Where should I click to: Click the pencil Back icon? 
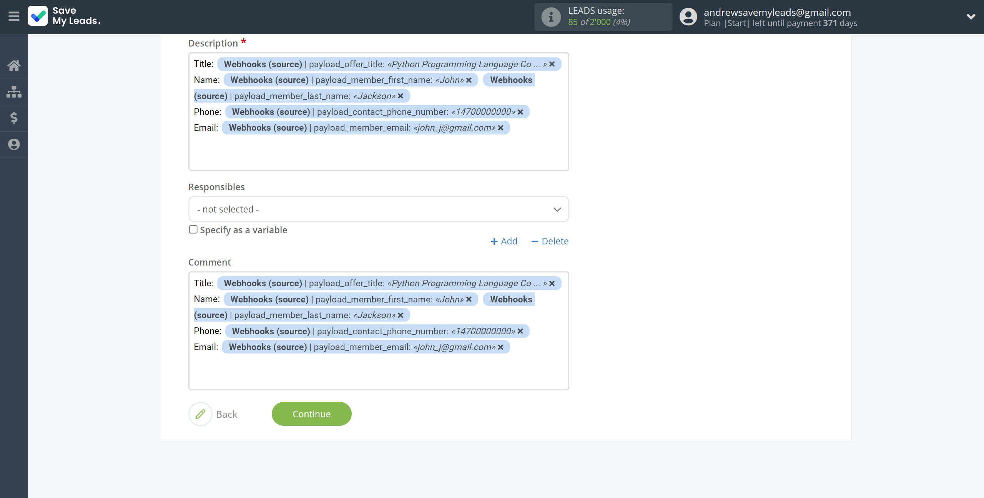pos(200,414)
